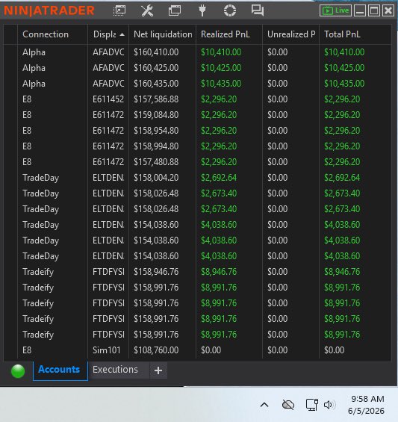Open the Tools wrench and screwdriver icon
Viewport: 398px width, 422px height.
pos(147,10)
